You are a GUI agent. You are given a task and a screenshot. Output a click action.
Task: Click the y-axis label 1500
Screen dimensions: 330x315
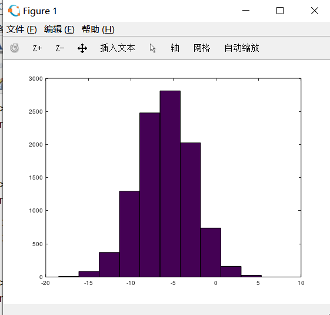point(36,178)
